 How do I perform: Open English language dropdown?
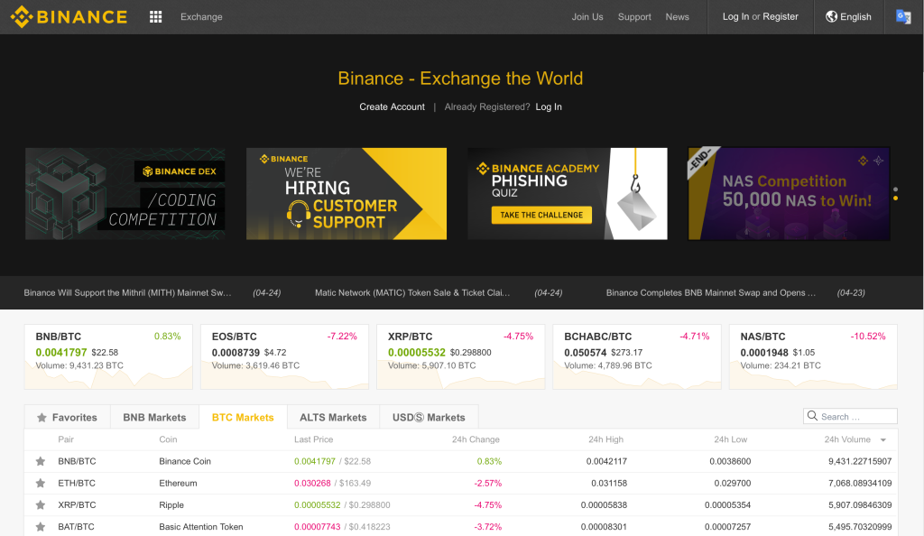(x=848, y=16)
